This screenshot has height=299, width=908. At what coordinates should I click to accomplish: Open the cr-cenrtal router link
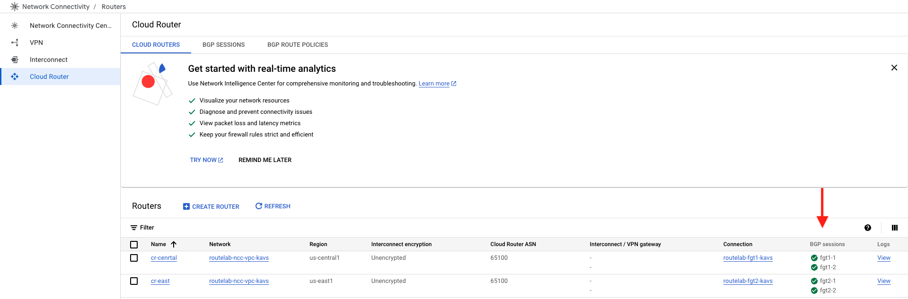164,258
